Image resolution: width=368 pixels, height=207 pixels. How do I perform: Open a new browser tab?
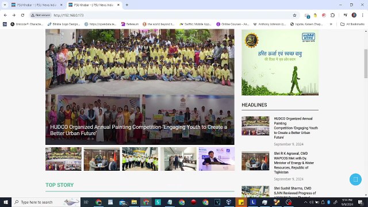click(x=126, y=5)
